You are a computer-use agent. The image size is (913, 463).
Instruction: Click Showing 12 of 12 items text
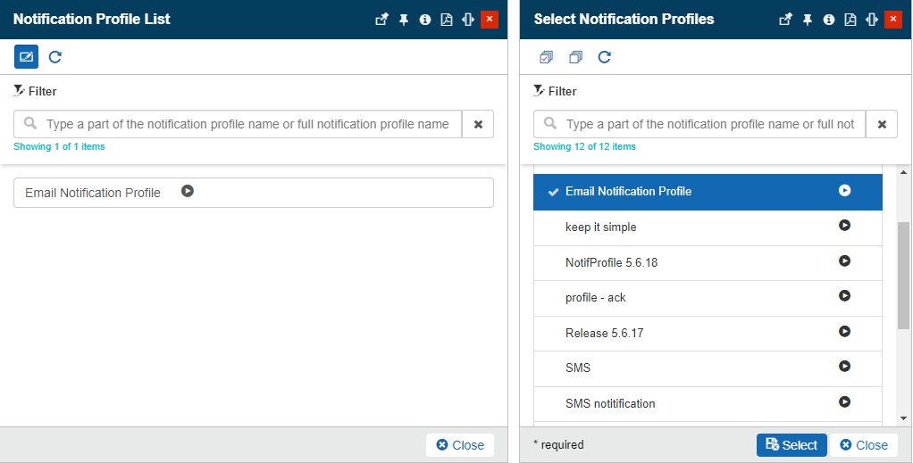584,146
